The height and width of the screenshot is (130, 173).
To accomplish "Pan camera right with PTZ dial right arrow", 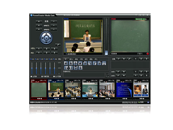I will pyautogui.click(x=50, y=38).
